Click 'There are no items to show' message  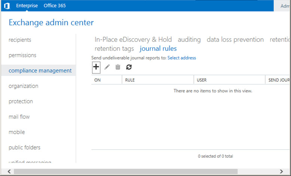click(213, 91)
